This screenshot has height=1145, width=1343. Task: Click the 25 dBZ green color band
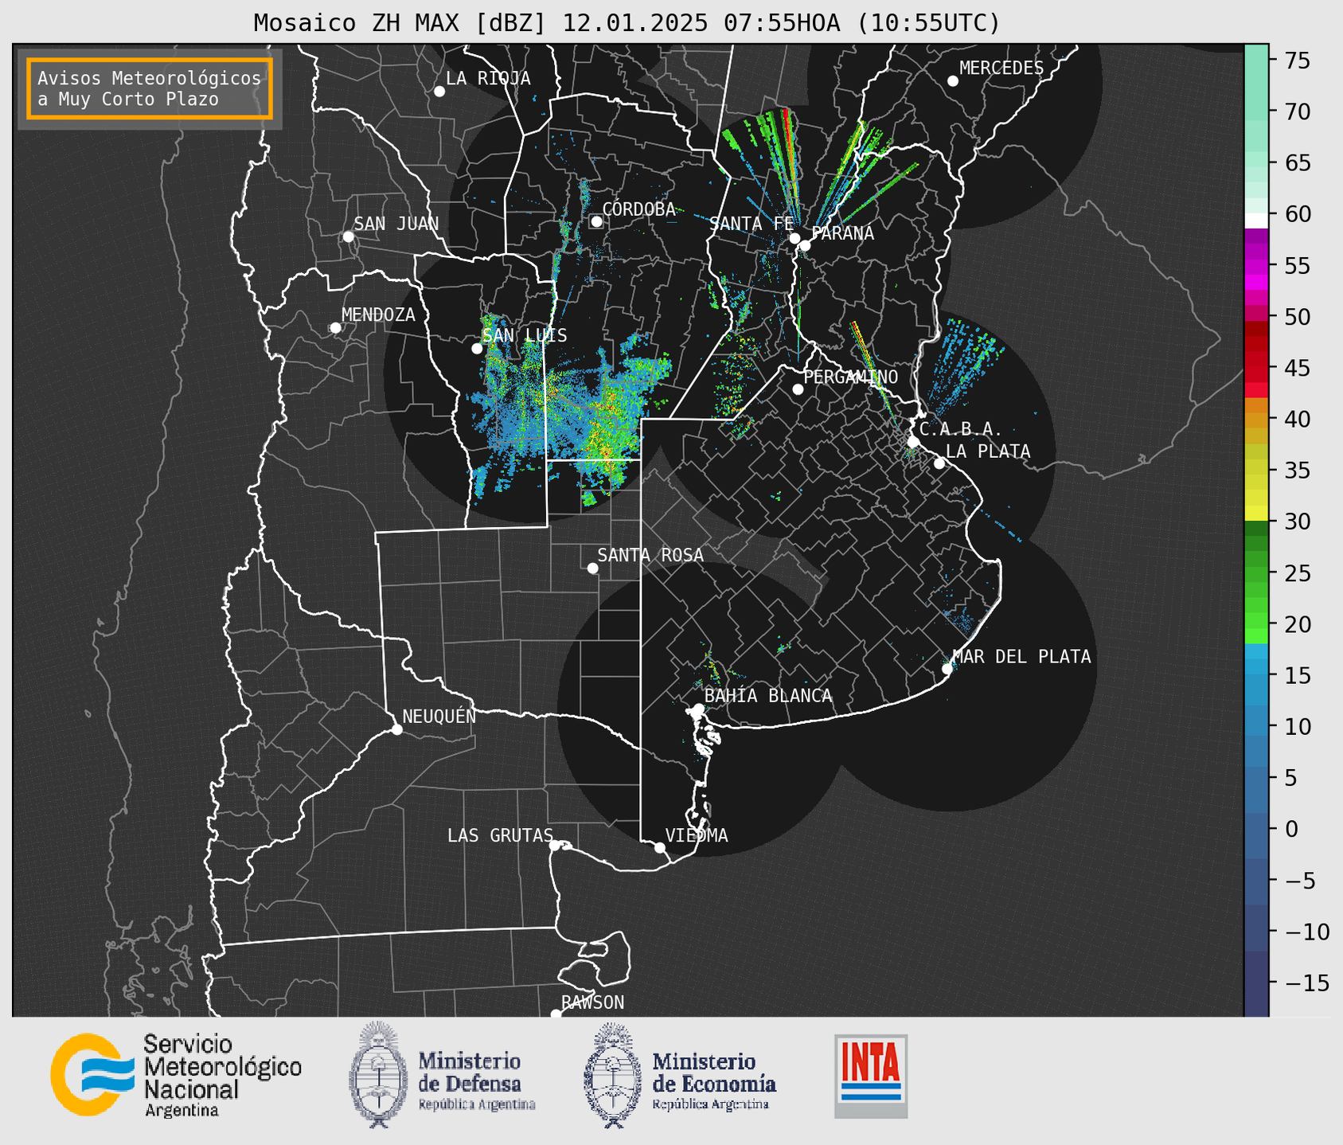pyautogui.click(x=1256, y=573)
